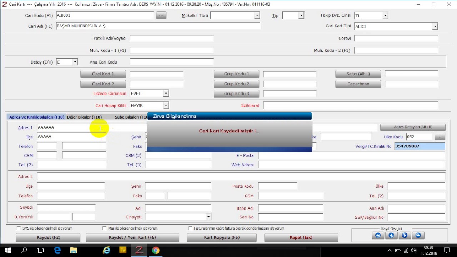The height and width of the screenshot is (257, 457).
Task: Click Kart Kopyala (F5) button
Action: tap(222, 237)
